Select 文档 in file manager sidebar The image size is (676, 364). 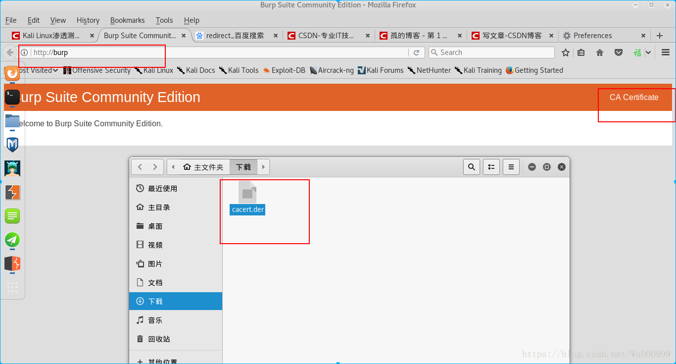tap(176, 283)
